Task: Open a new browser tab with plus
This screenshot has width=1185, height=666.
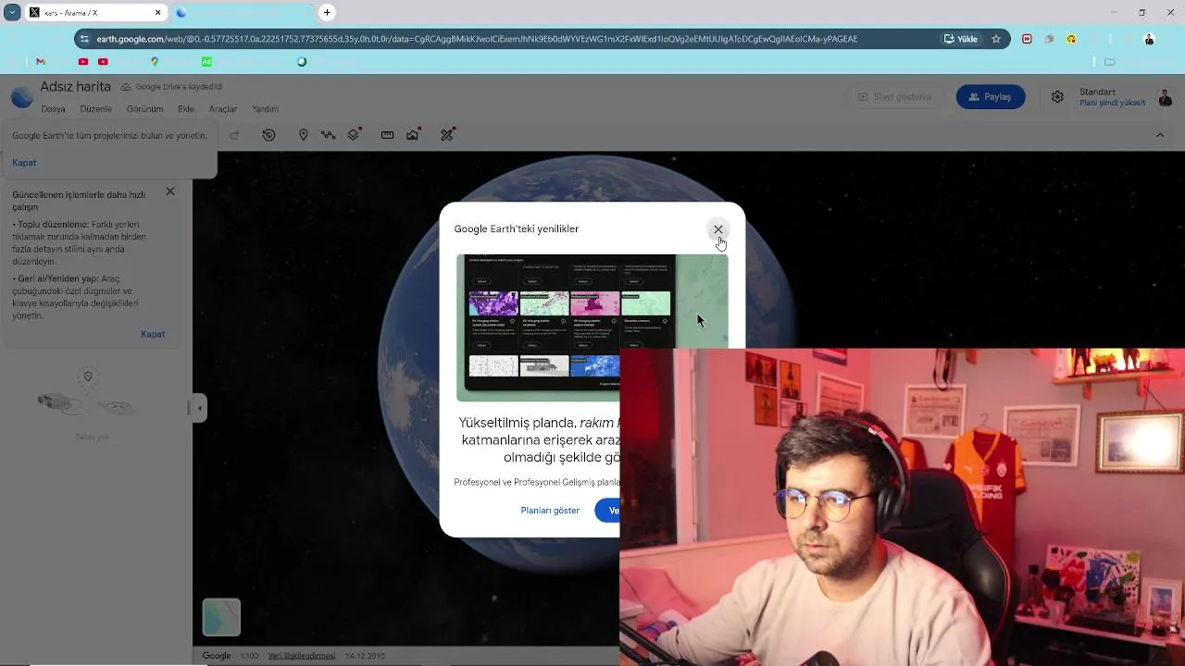Action: pyautogui.click(x=327, y=13)
